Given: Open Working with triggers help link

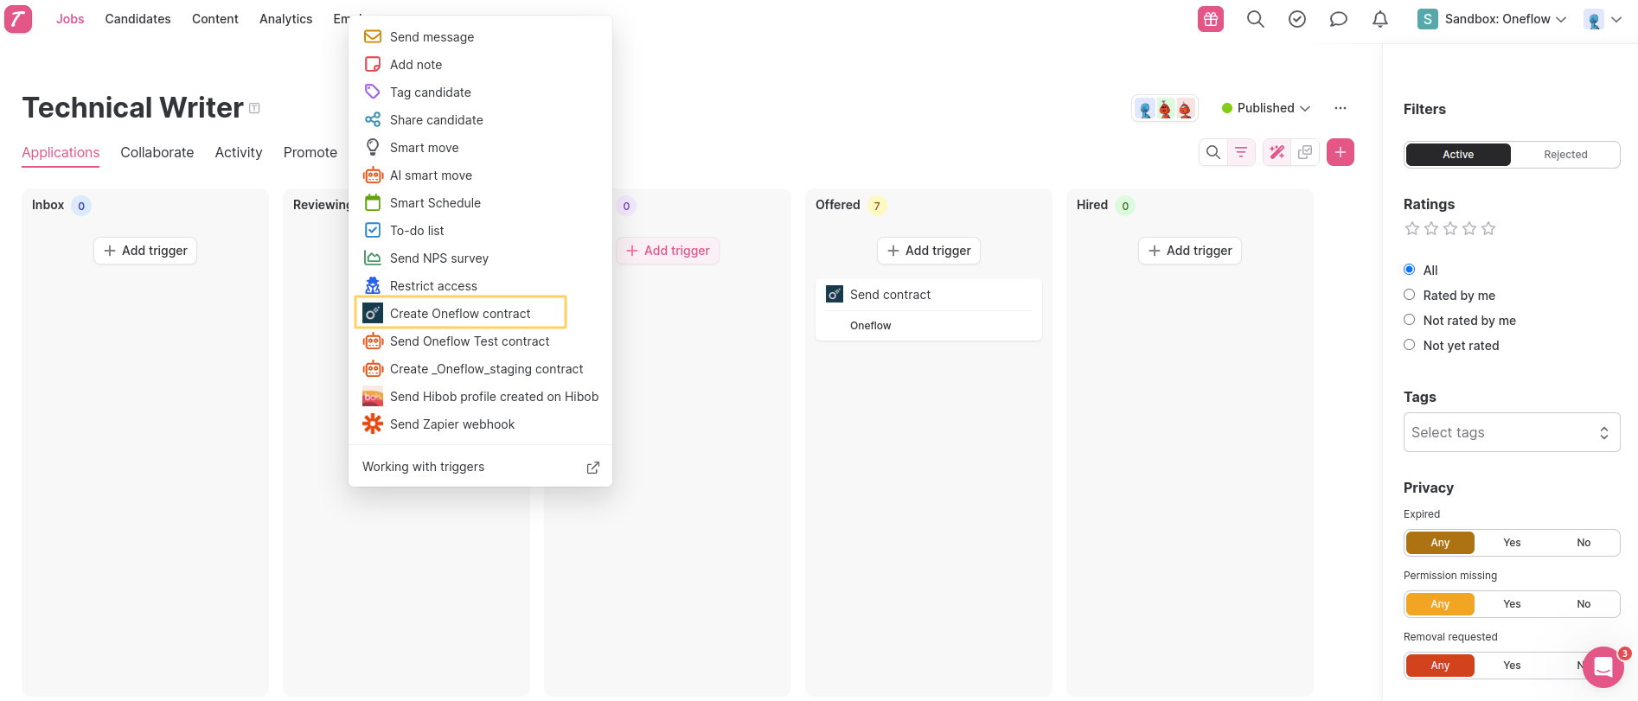Looking at the screenshot, I should pyautogui.click(x=480, y=467).
